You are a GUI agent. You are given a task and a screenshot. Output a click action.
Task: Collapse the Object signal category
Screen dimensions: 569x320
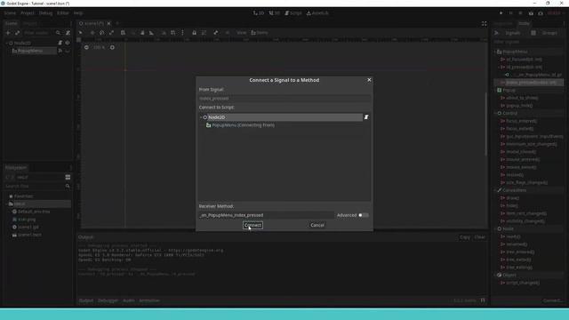click(x=496, y=275)
